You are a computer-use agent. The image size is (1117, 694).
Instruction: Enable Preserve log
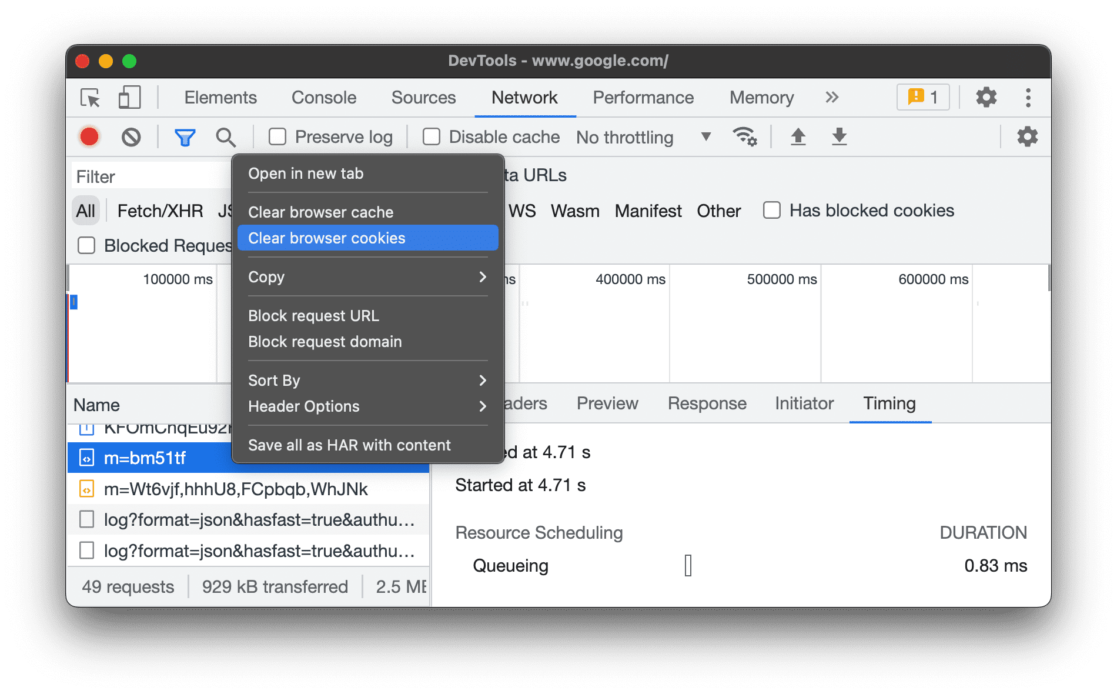(277, 136)
